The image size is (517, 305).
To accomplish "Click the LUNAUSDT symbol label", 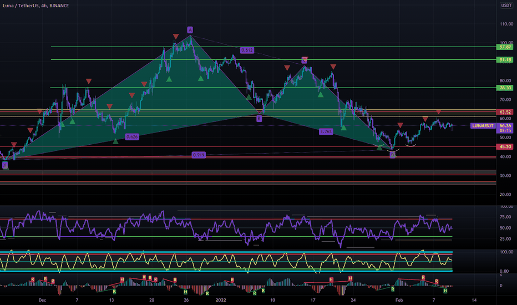I will pyautogui.click(x=483, y=126).
